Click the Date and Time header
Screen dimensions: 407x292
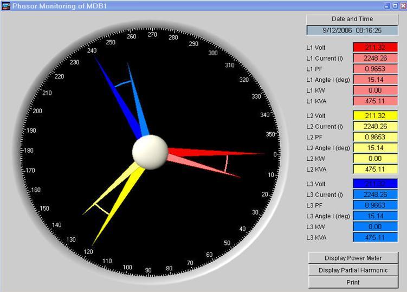[x=352, y=19]
